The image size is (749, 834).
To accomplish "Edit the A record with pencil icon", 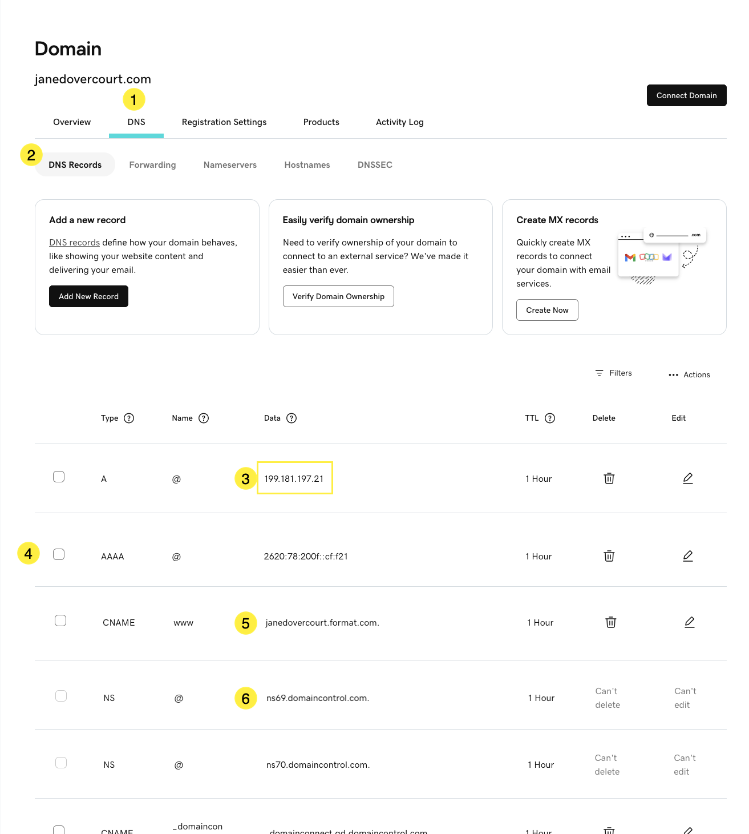I will (x=687, y=478).
